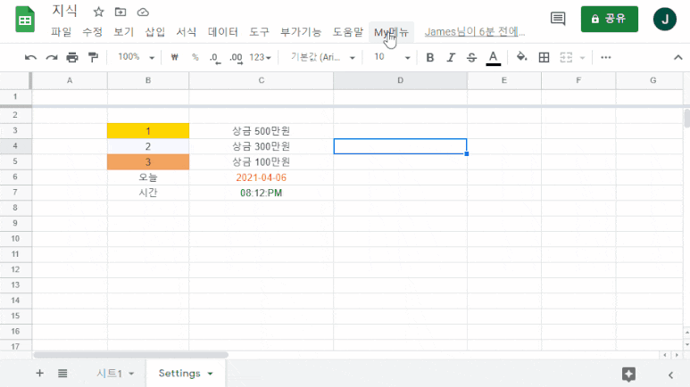Select cell with date 2021-04-06
The height and width of the screenshot is (387, 690).
[x=261, y=177]
